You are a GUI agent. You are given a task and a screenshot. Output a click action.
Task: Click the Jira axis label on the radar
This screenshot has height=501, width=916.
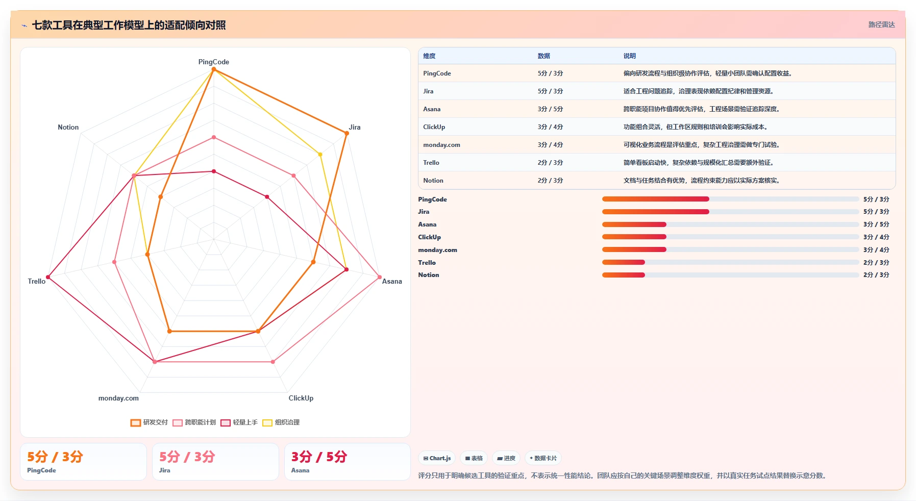click(x=355, y=127)
